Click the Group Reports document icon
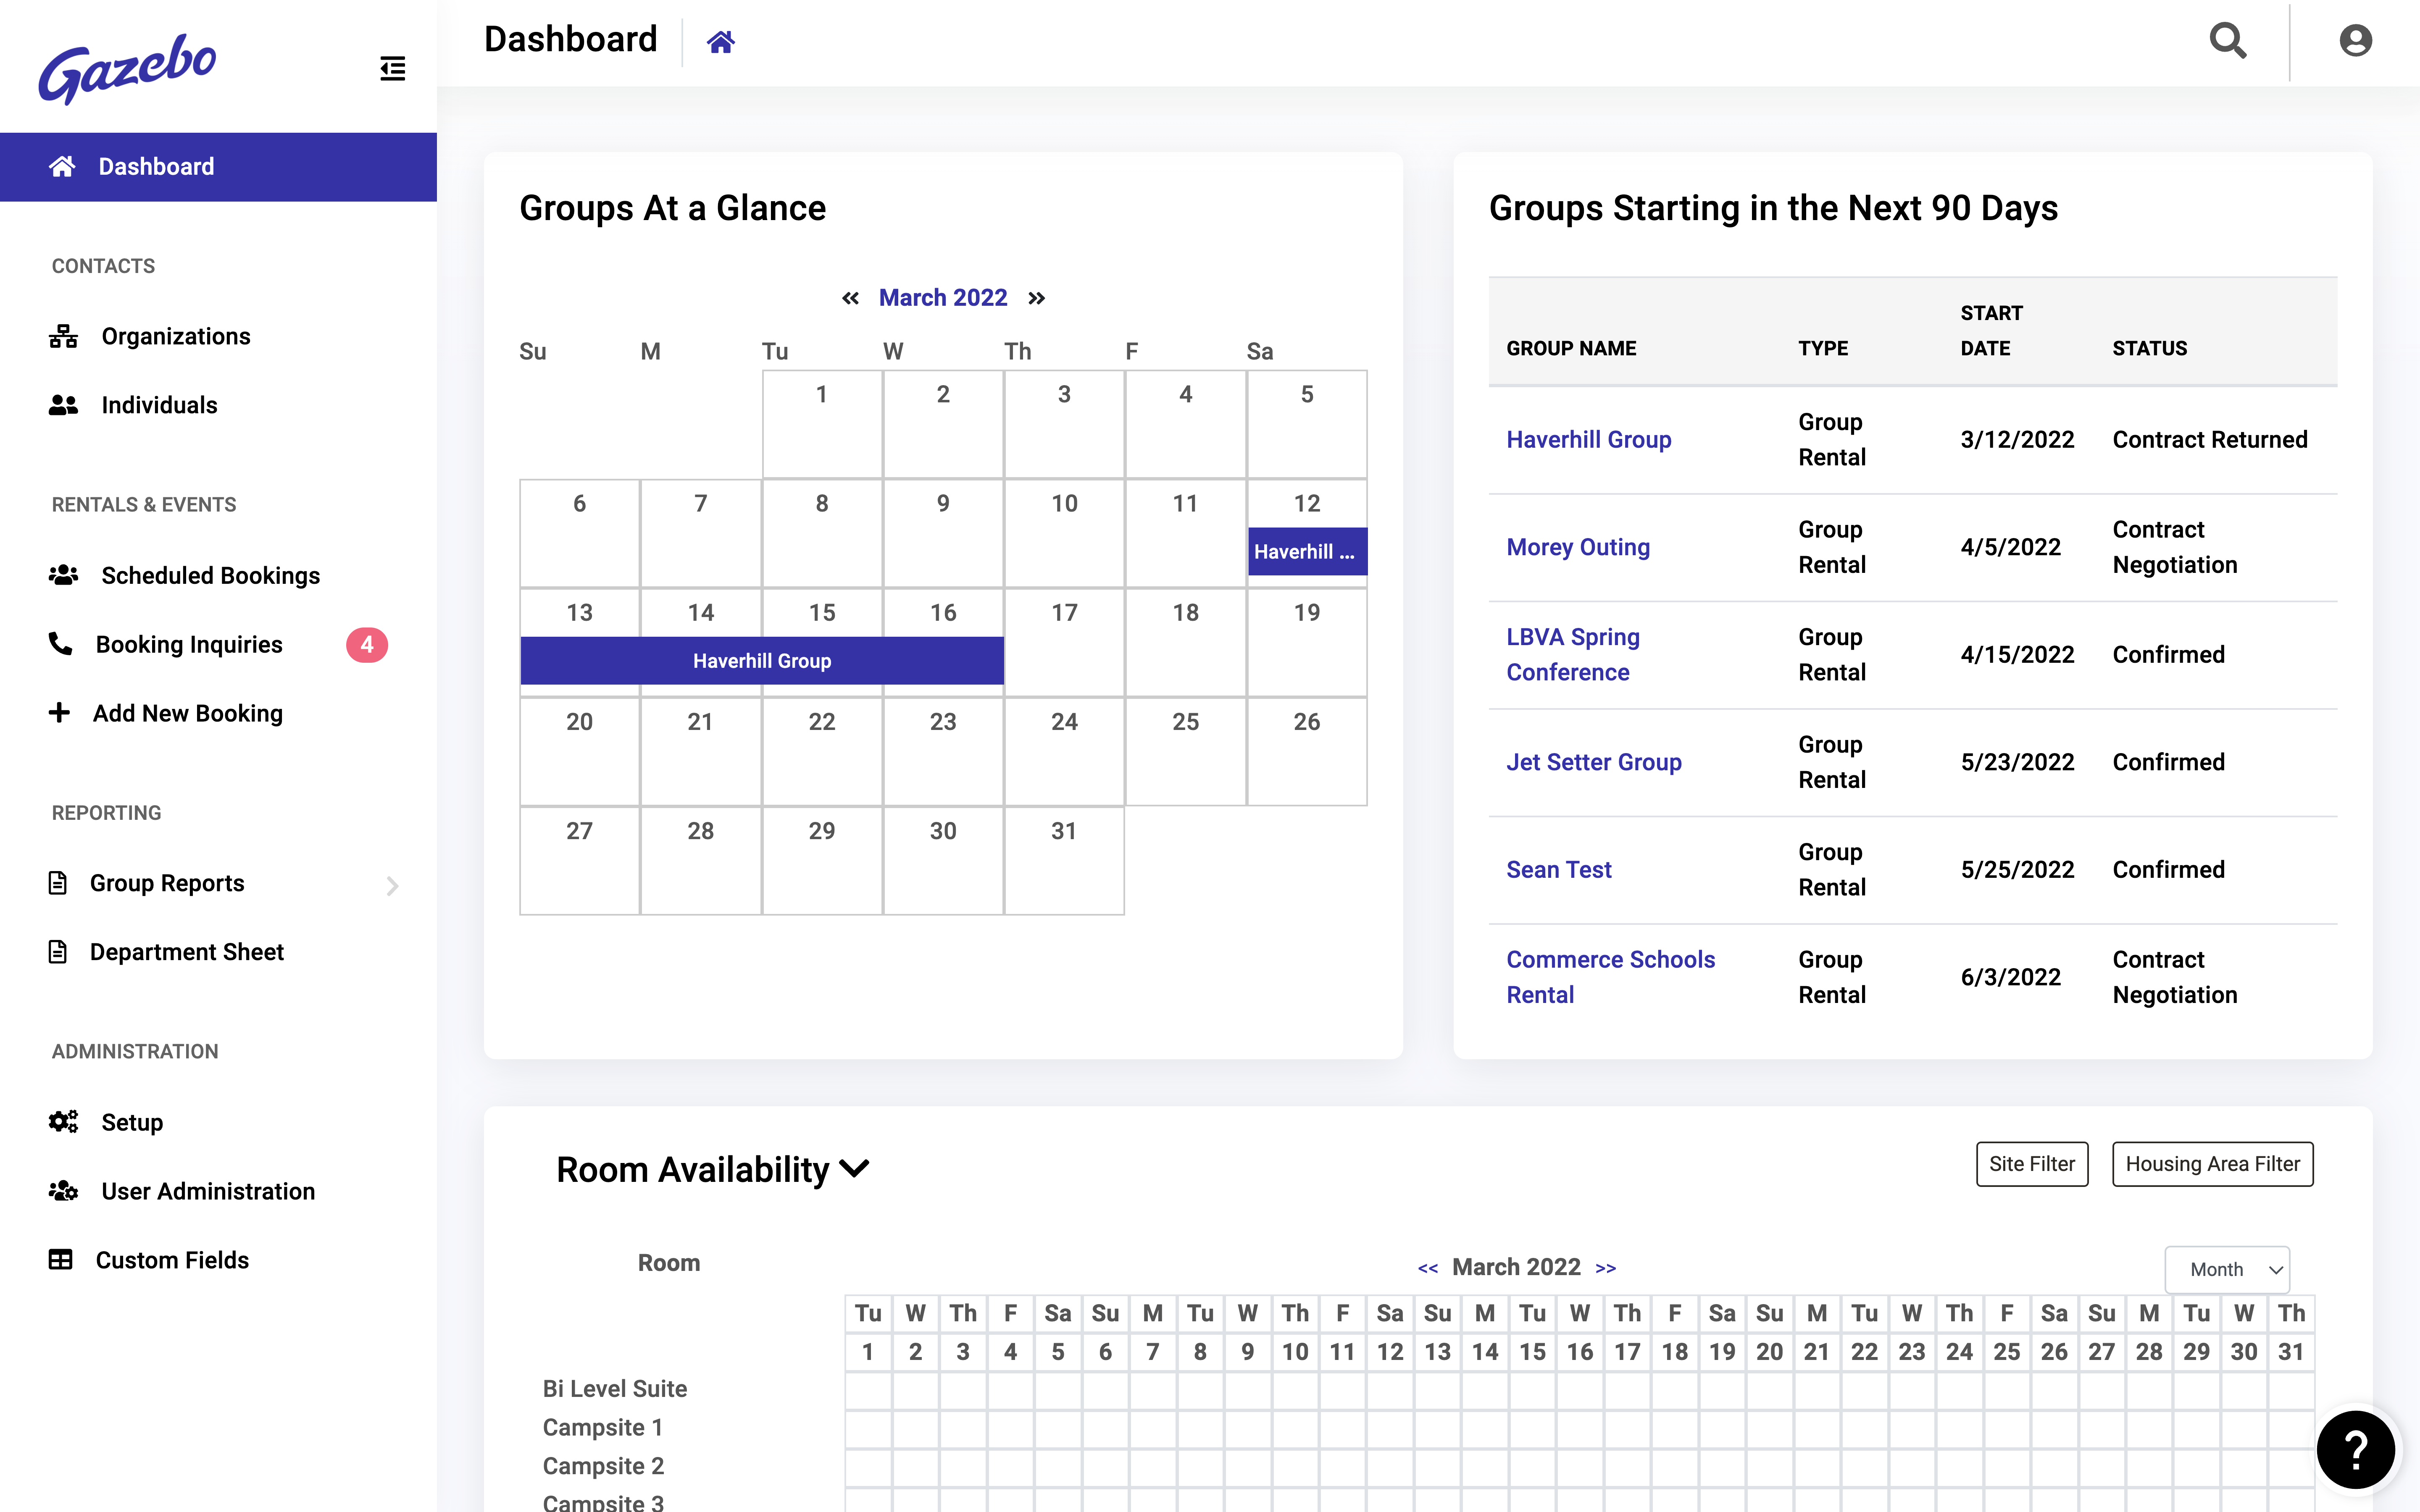 coord(58,883)
